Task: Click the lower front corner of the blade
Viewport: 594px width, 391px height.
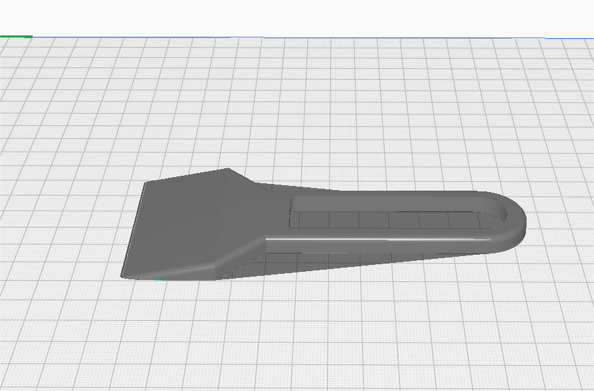Action: [125, 275]
